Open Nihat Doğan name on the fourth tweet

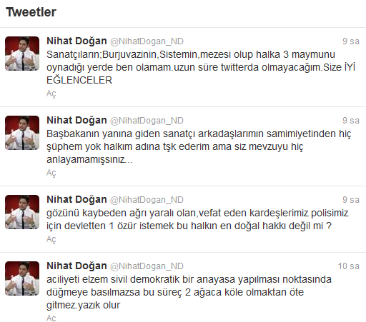76,266
